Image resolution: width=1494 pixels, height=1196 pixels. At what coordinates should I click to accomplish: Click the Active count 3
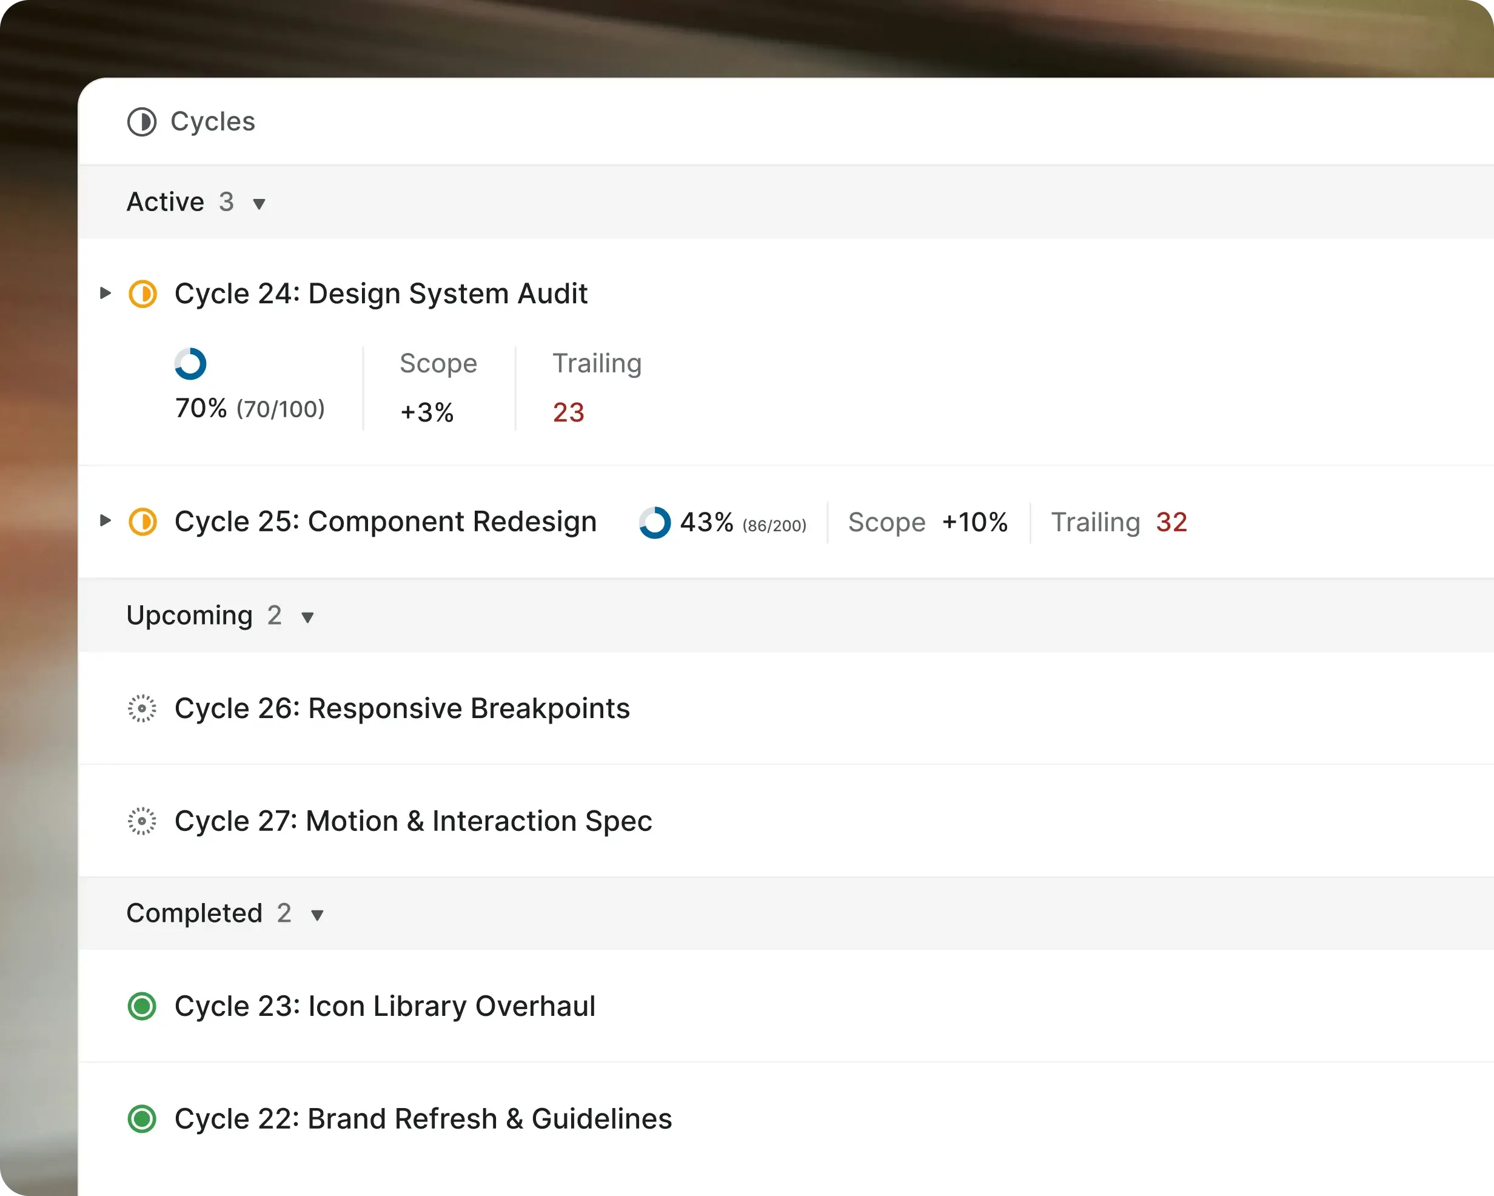coord(227,203)
